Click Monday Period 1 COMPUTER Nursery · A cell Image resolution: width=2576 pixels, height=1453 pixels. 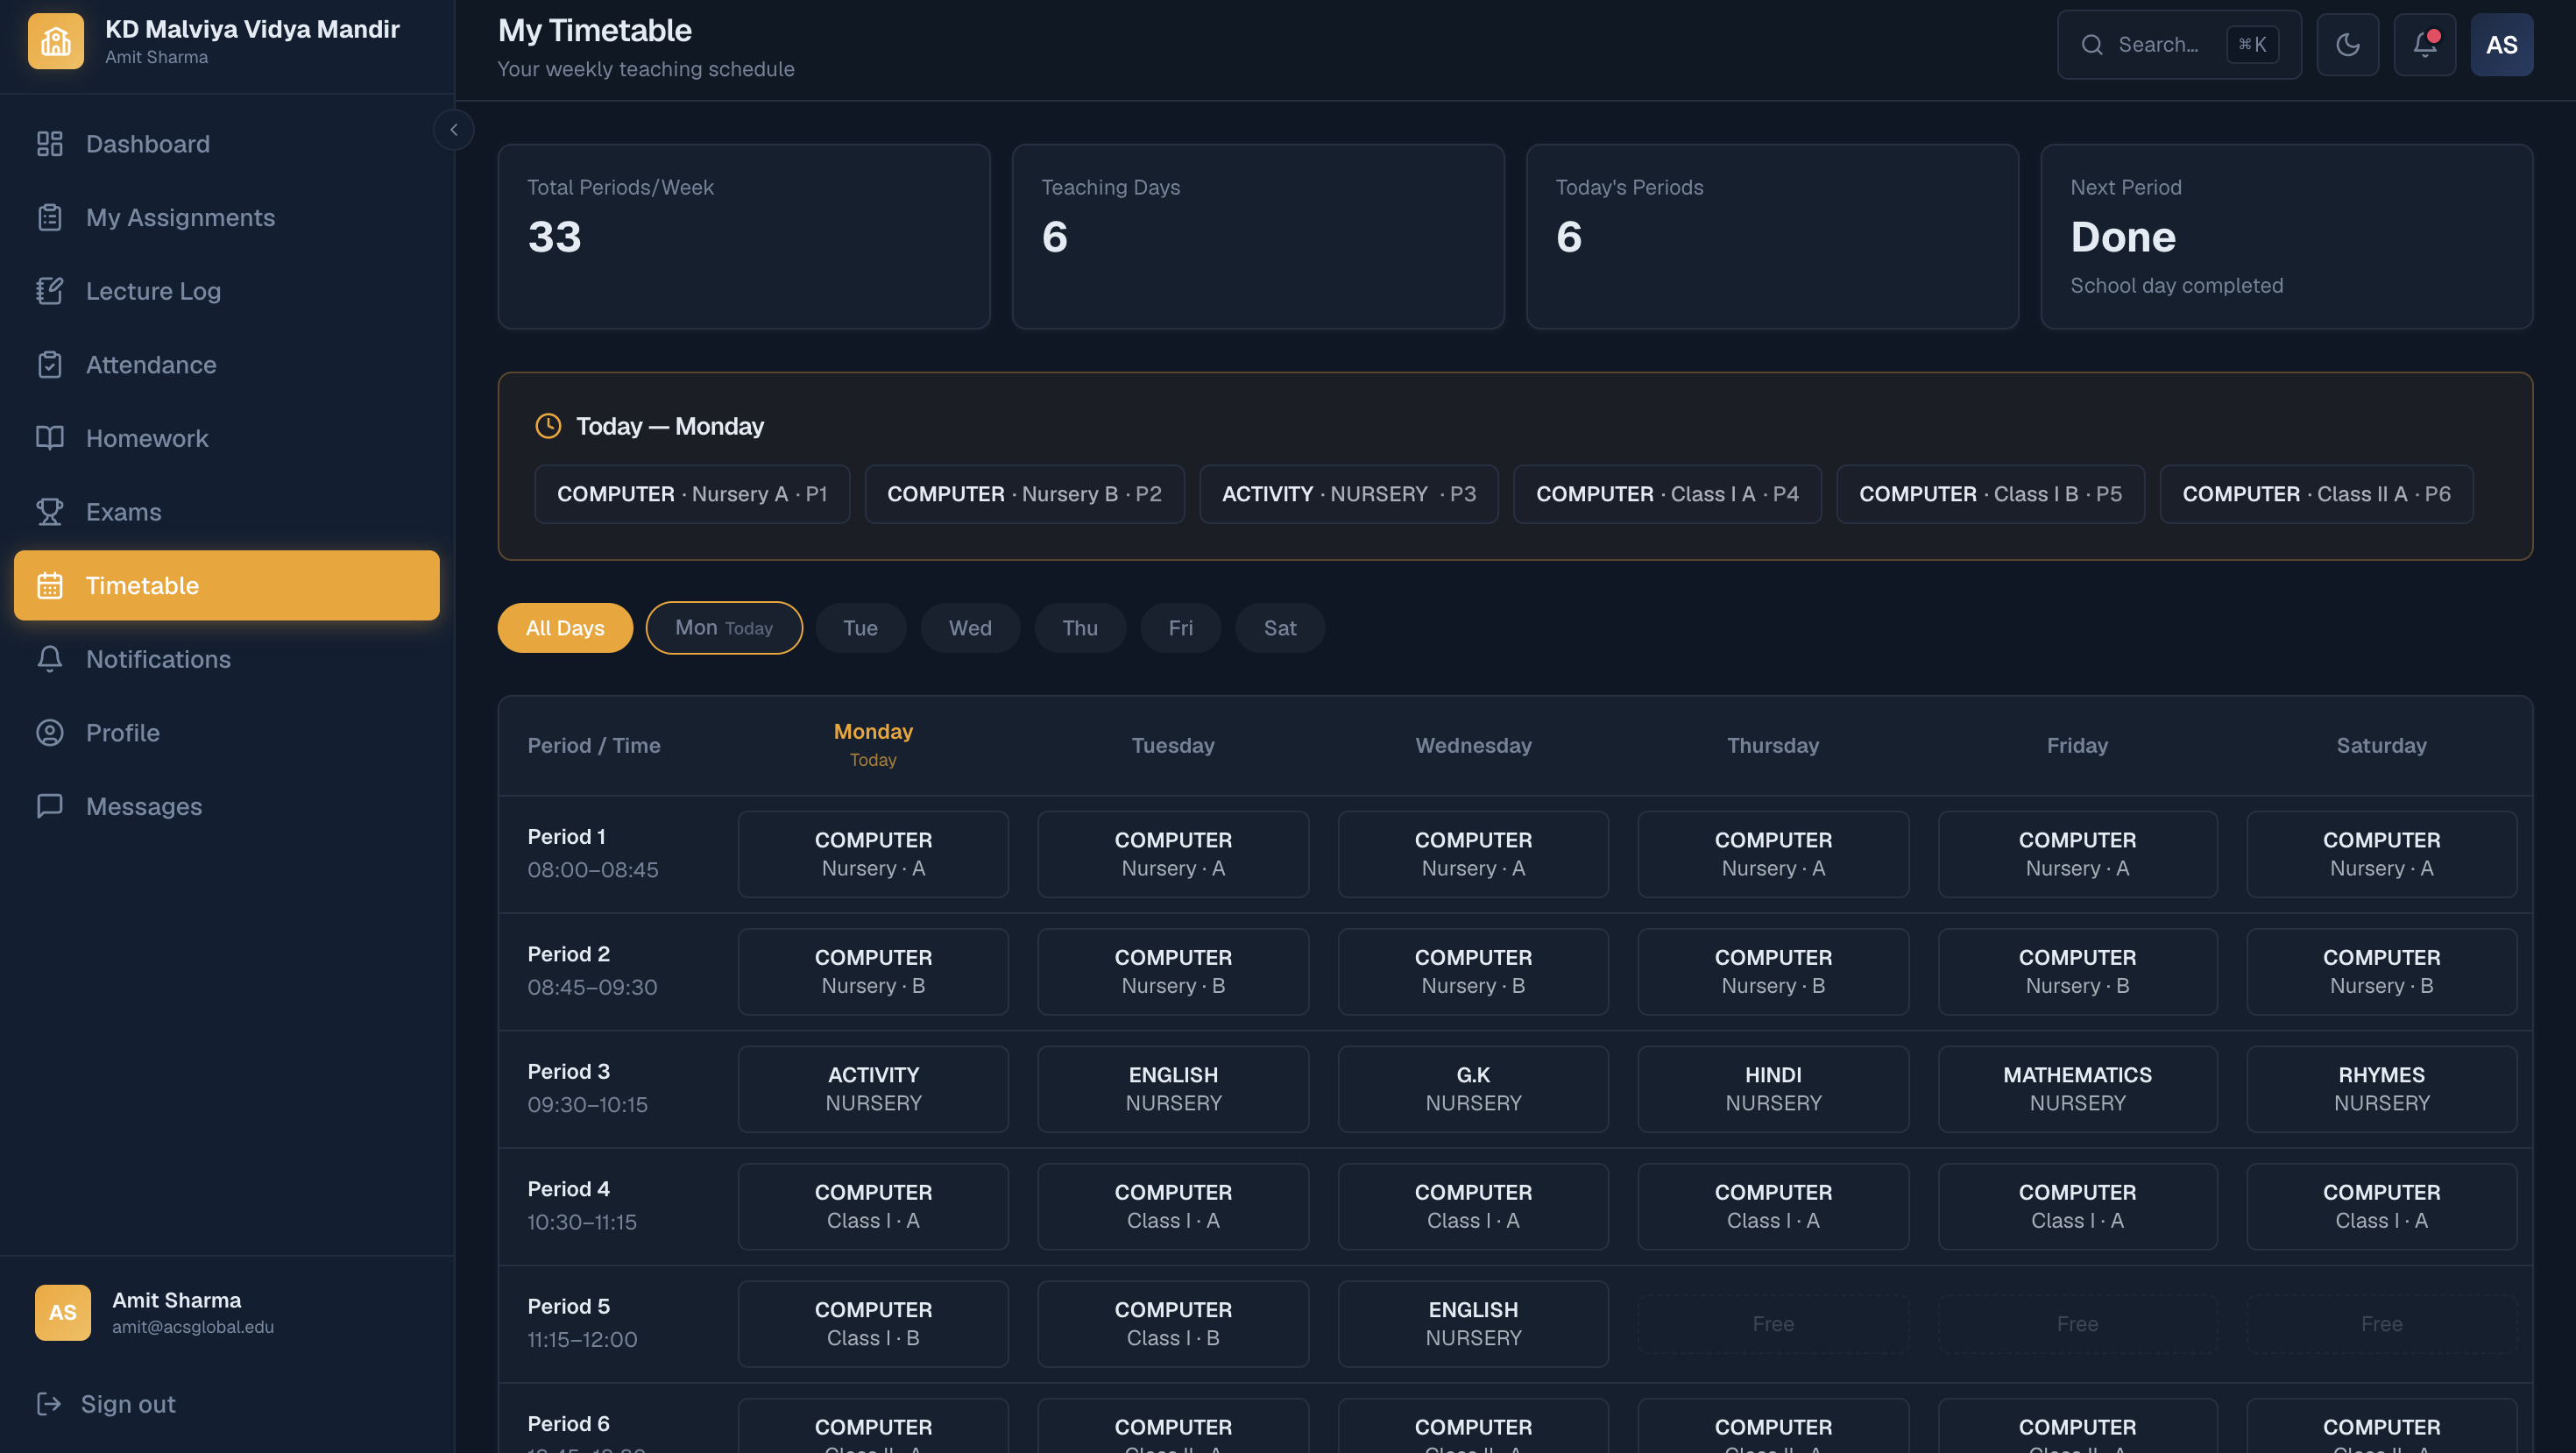pyautogui.click(x=873, y=854)
